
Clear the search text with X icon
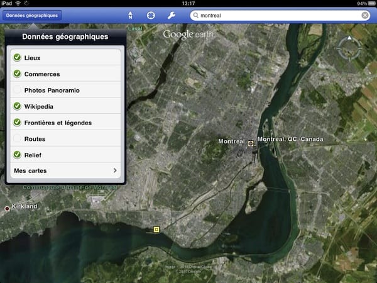pos(365,14)
